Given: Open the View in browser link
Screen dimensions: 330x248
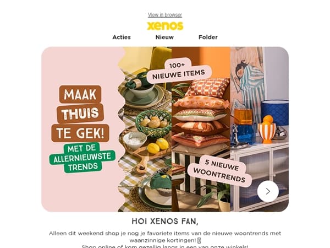Looking at the screenshot, I should [x=165, y=15].
